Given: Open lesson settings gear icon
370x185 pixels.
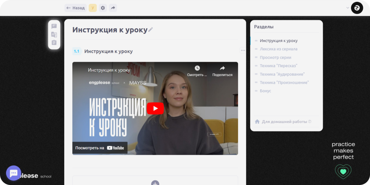Looking at the screenshot, I should (103, 8).
